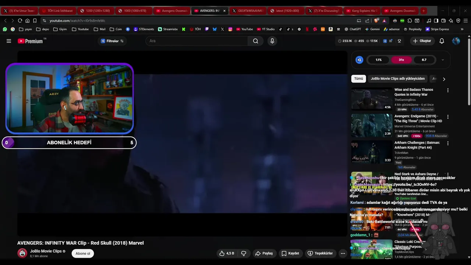
Task: Click the browser home icon
Action: [27, 21]
